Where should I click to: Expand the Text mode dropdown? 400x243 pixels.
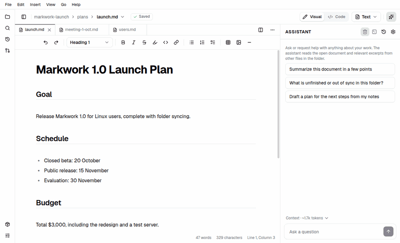click(366, 17)
